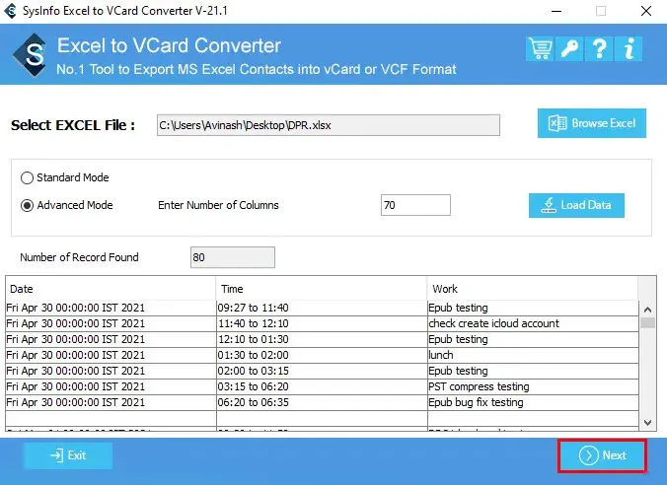The height and width of the screenshot is (485, 667).
Task: Select the Date cell in the lunch row
Action: [111, 355]
